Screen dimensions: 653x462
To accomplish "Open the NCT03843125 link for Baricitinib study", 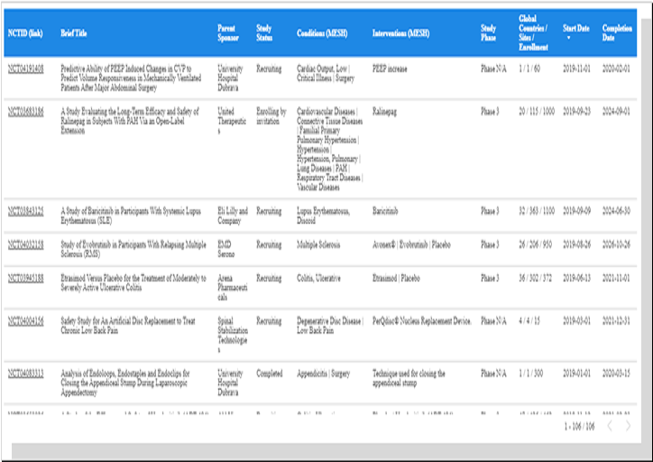I will (25, 211).
